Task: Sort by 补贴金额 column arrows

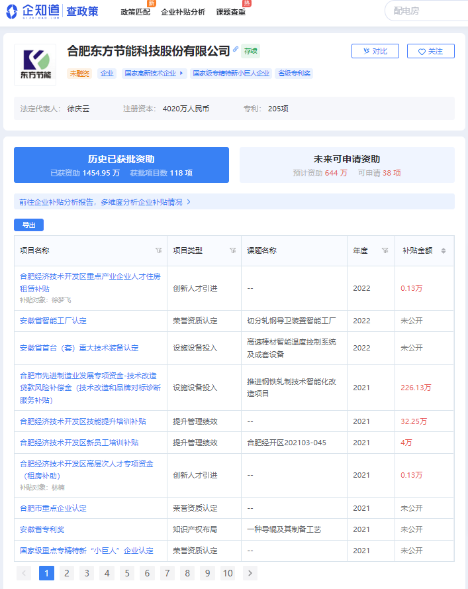Action: (444, 251)
